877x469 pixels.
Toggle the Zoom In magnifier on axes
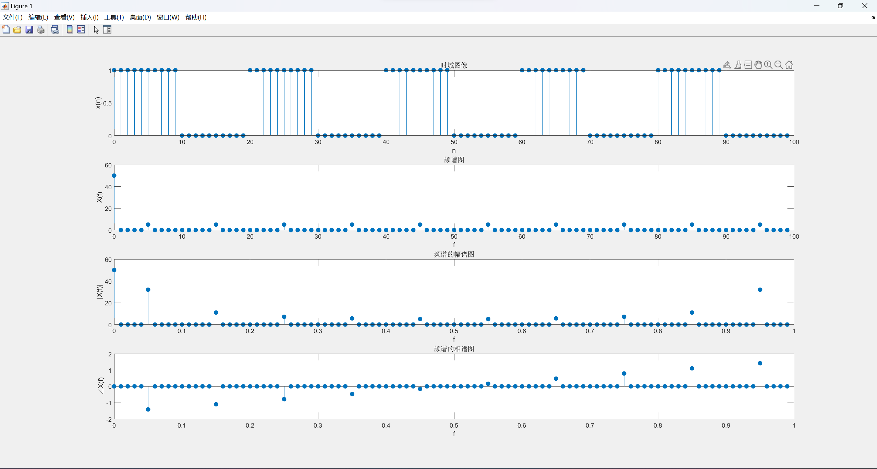pyautogui.click(x=768, y=65)
